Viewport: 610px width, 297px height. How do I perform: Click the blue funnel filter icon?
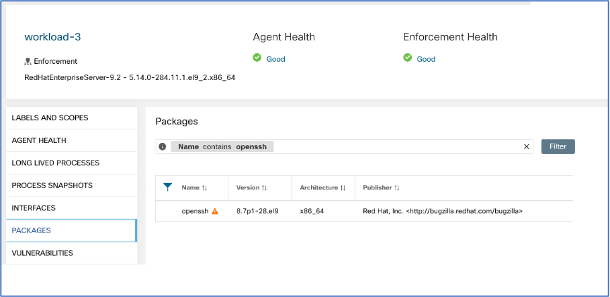coord(168,187)
